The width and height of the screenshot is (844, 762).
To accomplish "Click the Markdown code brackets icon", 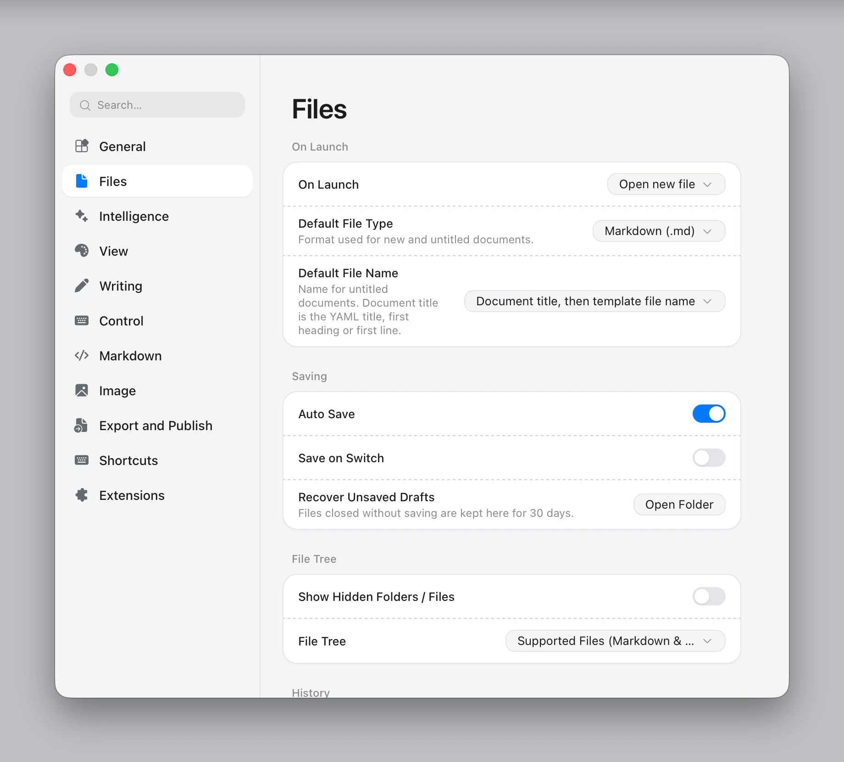I will pos(82,355).
